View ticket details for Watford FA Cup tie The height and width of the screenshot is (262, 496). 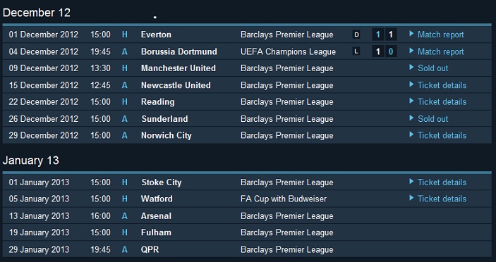(x=442, y=199)
